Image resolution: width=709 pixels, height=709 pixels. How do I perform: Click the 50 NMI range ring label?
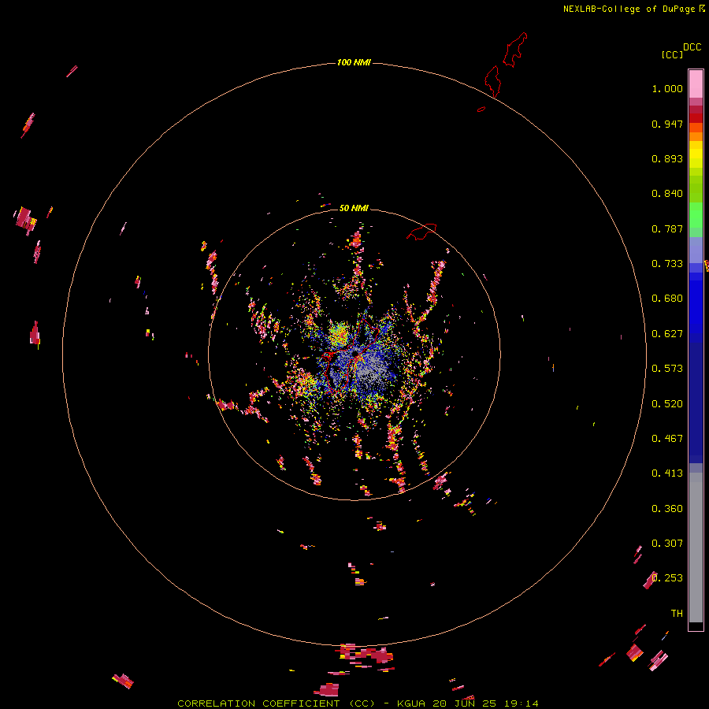(x=354, y=208)
